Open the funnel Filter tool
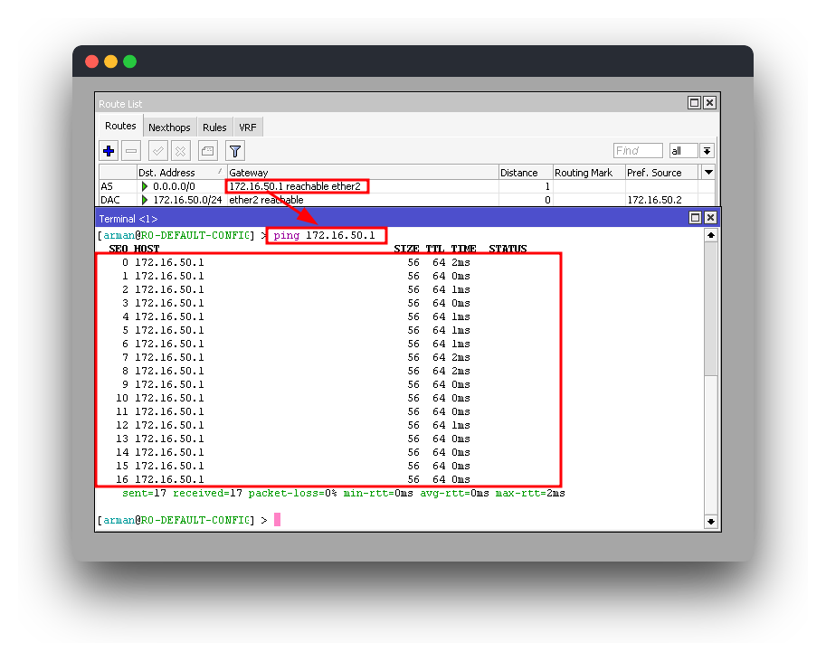 coord(235,151)
